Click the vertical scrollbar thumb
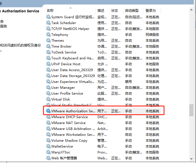Image resolution: width=196 pixels, height=163 pixels. coord(191,110)
